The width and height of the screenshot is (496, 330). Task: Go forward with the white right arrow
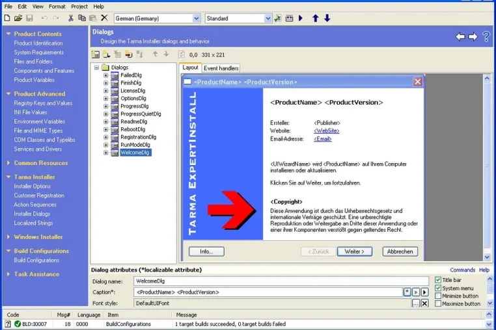point(473,36)
